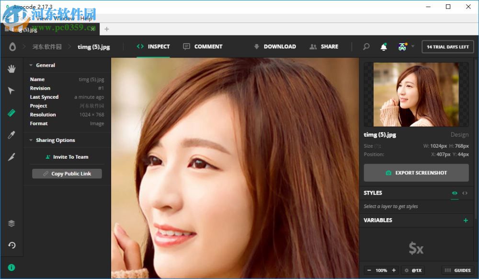Open the Layers panel icon

click(x=11, y=223)
